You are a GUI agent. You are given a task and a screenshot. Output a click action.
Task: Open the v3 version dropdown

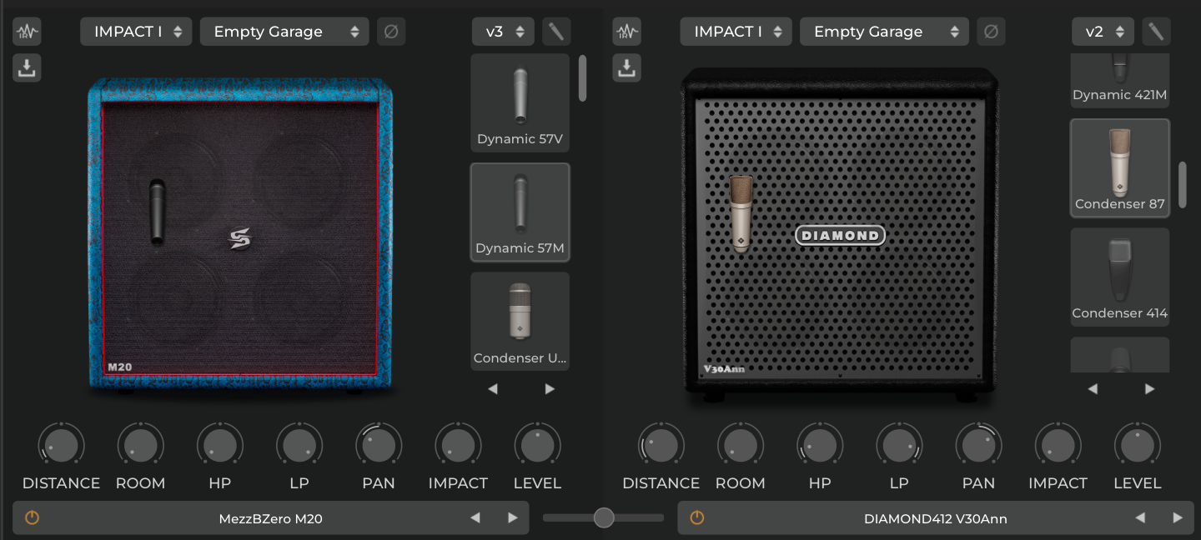(503, 32)
